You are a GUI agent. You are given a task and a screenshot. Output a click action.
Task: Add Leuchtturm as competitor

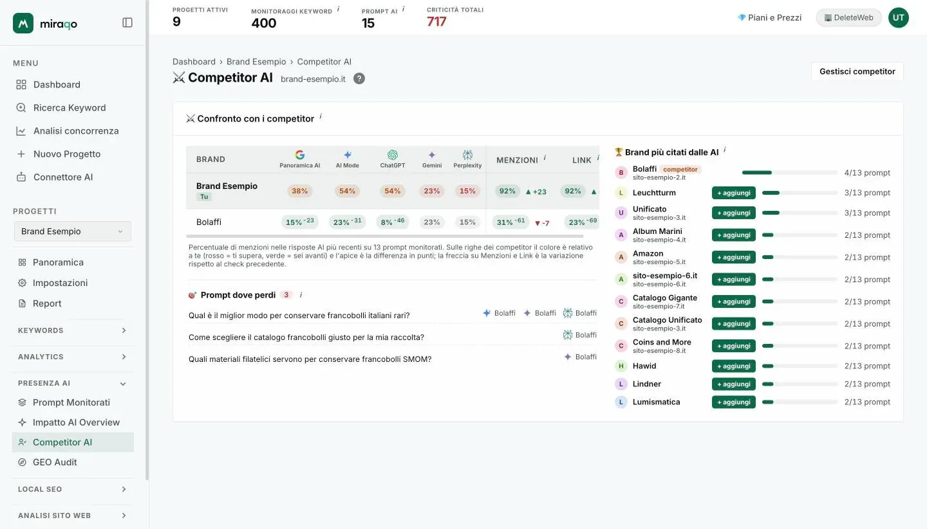click(x=733, y=193)
